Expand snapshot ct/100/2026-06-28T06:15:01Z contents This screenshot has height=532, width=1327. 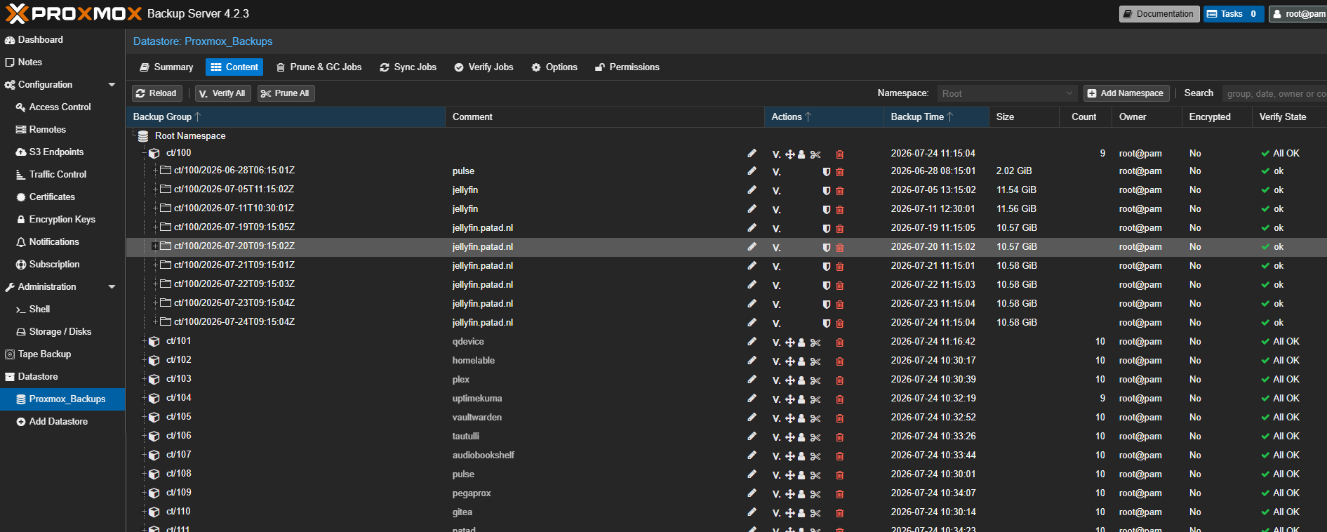155,170
